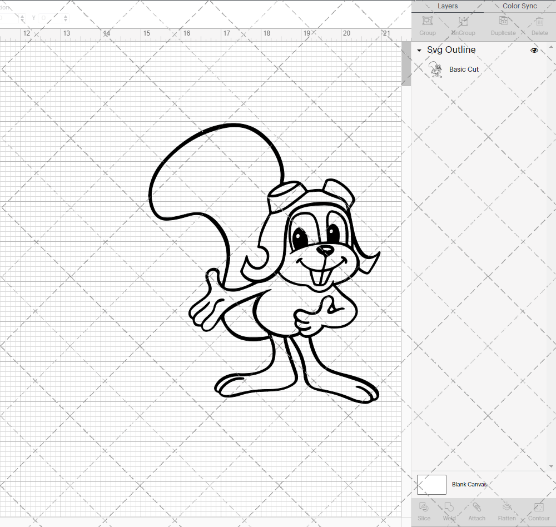Click the canvas vertical scrollbar thumb
556x527 pixels.
point(406,64)
